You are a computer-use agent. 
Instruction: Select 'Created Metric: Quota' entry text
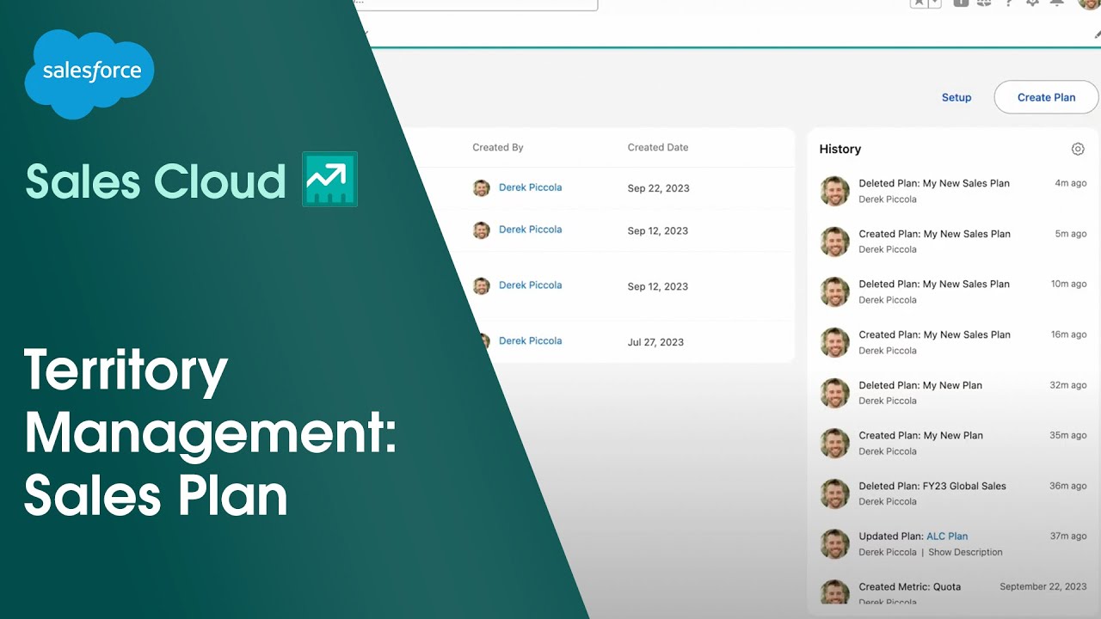(x=910, y=586)
